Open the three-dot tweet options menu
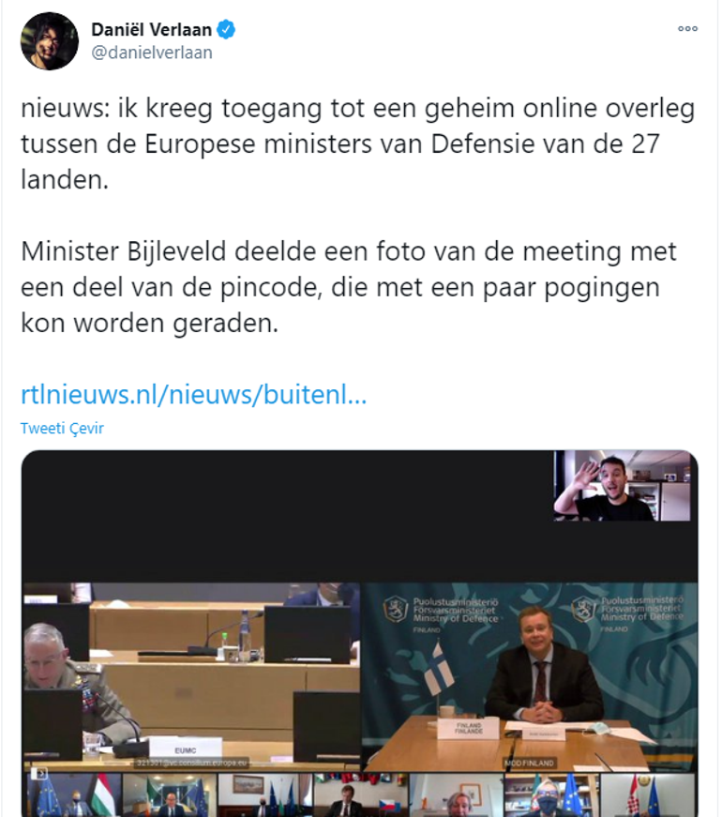This screenshot has height=817, width=722. tap(687, 29)
